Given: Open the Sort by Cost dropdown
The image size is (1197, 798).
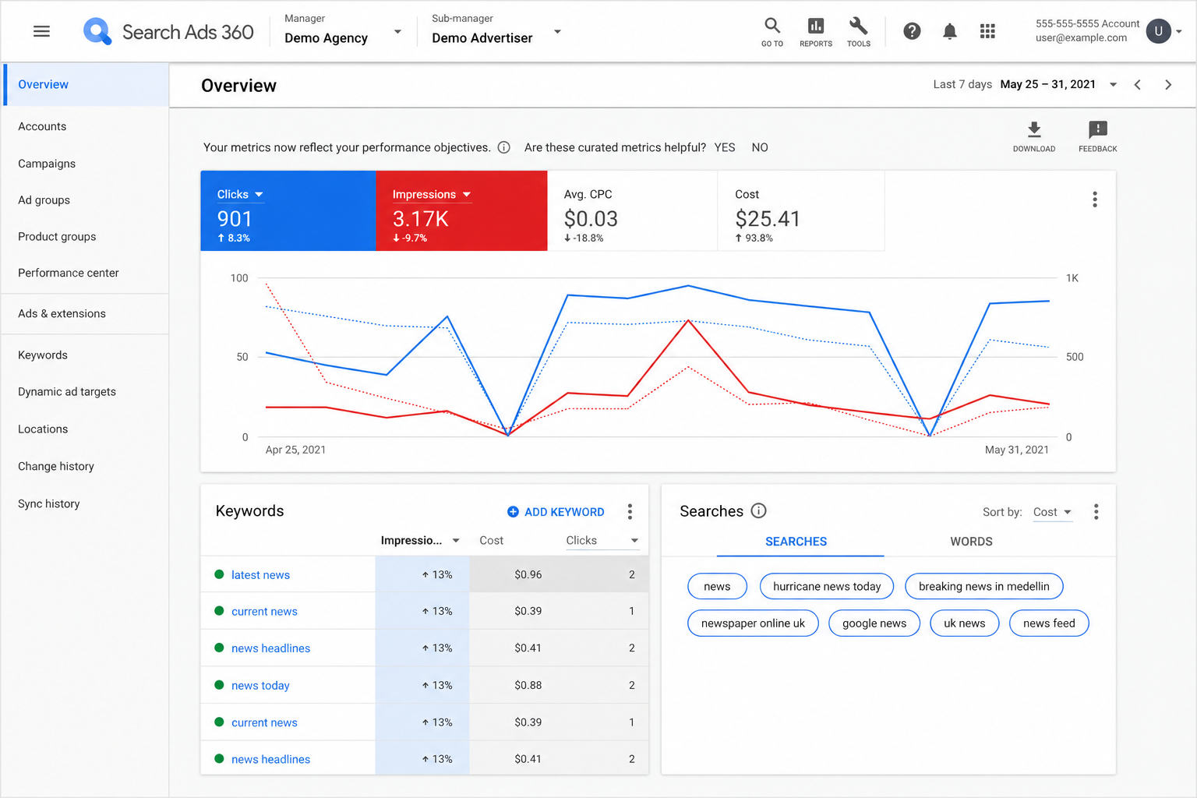Looking at the screenshot, I should pyautogui.click(x=1053, y=512).
